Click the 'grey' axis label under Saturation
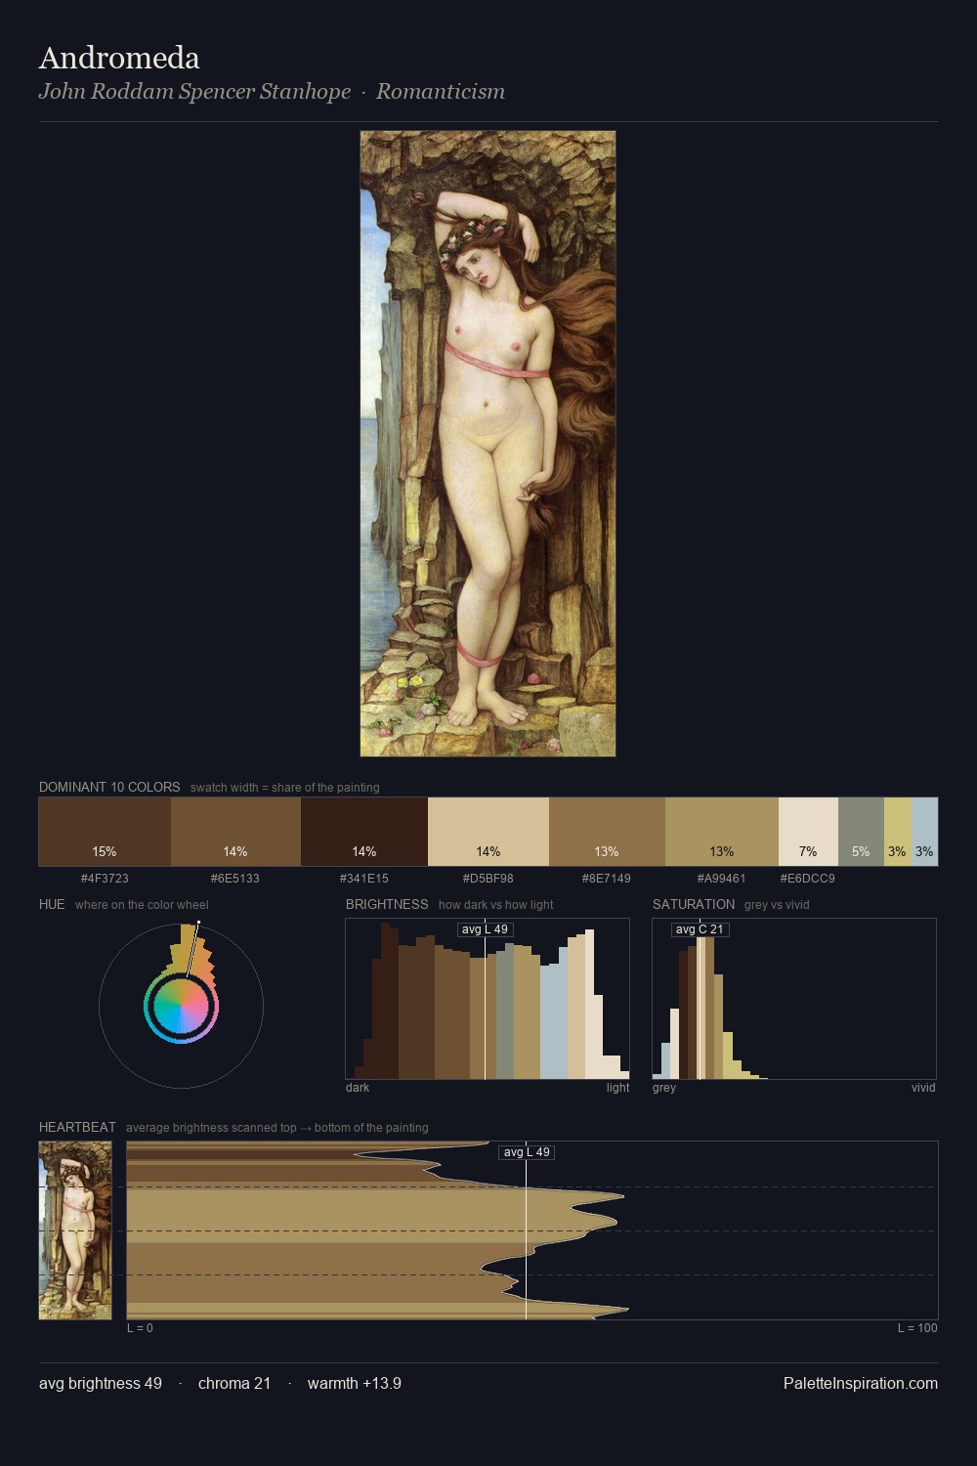Image resolution: width=977 pixels, height=1466 pixels. coord(664,1088)
